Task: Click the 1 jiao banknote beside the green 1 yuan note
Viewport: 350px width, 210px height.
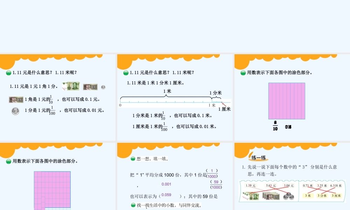Action: (90, 87)
